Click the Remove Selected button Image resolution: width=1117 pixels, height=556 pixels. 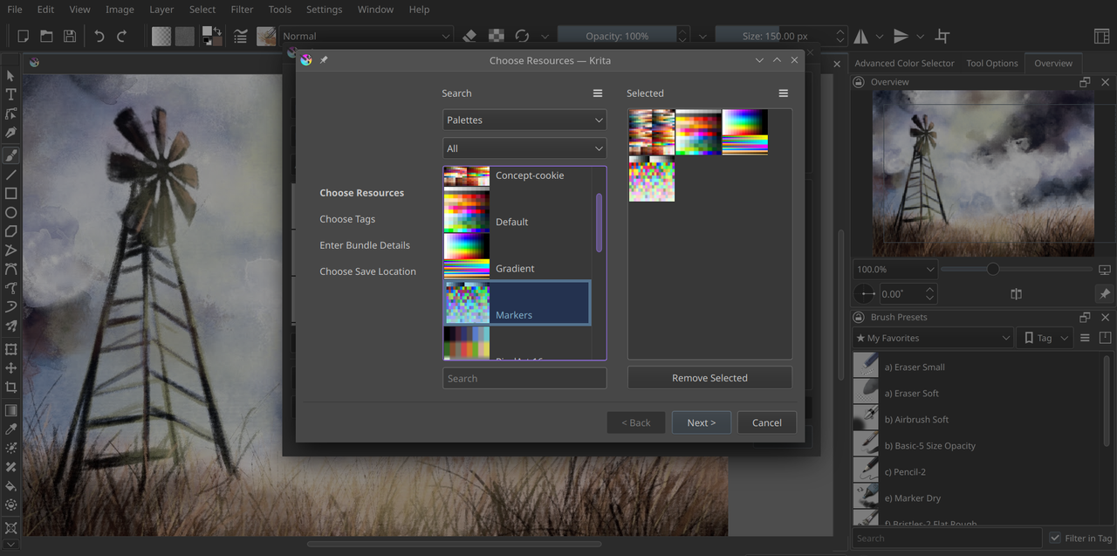pyautogui.click(x=709, y=378)
